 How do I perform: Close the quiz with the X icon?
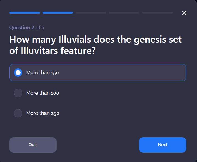[184, 13]
